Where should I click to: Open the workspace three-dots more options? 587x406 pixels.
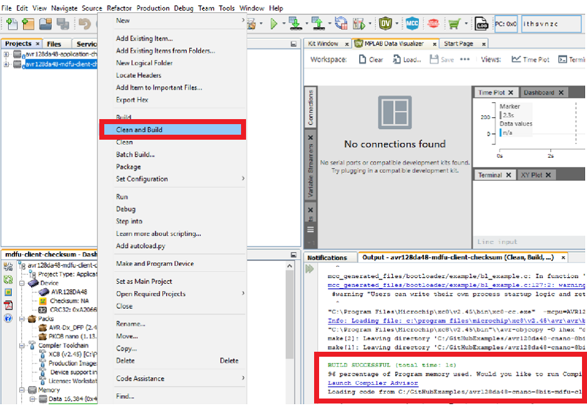tap(465, 59)
